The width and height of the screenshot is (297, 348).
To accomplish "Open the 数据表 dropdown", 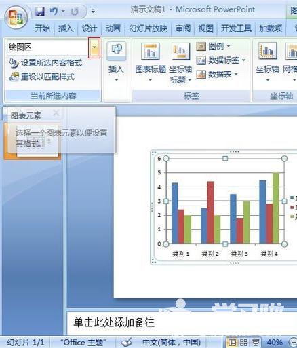I will tap(217, 74).
